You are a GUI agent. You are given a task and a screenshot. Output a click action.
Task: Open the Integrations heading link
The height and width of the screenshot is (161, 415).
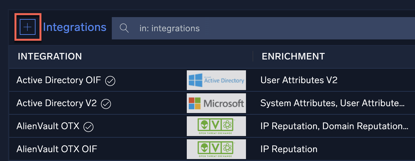(75, 27)
